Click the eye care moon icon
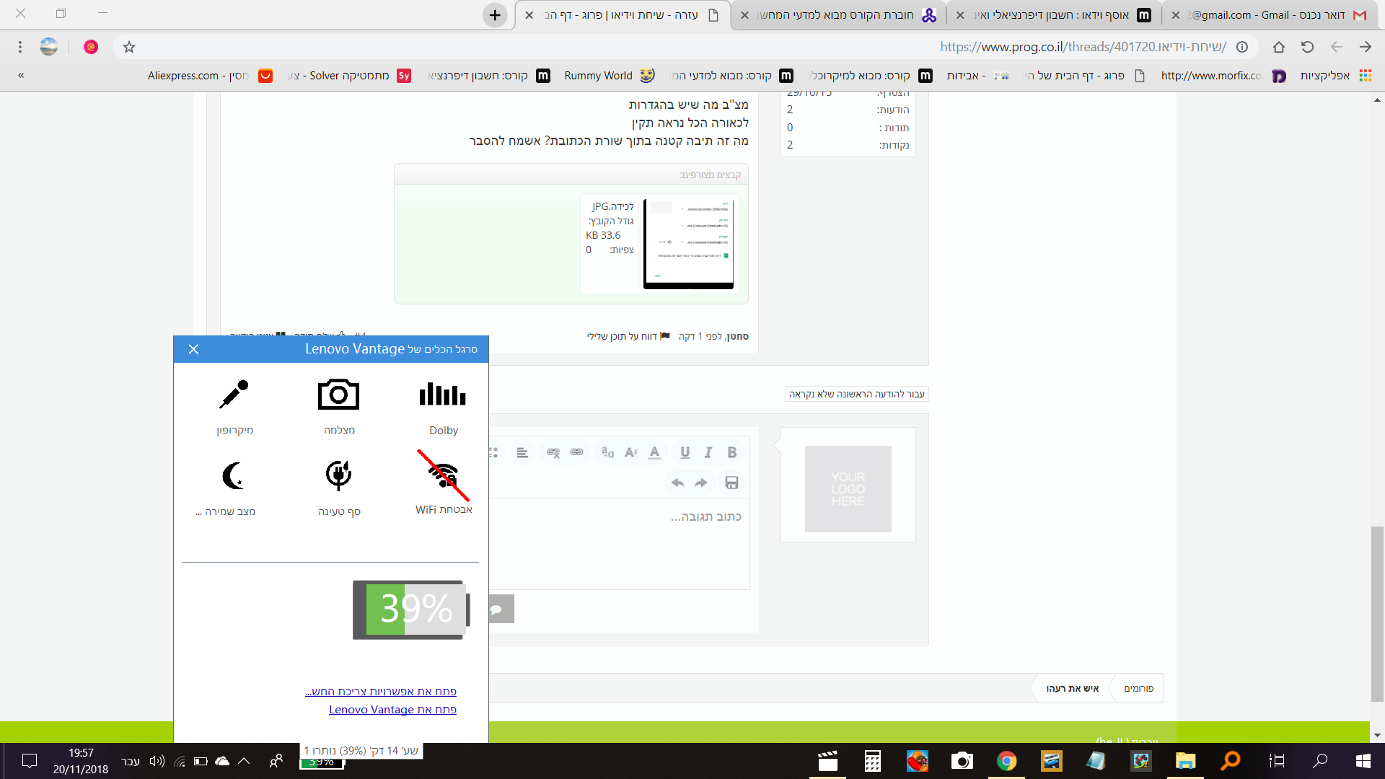 click(232, 475)
